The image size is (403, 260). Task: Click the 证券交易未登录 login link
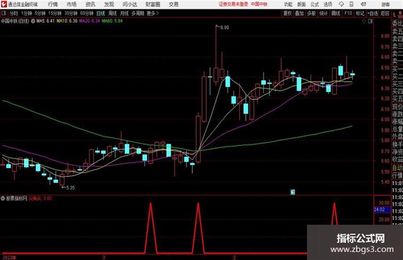(233, 4)
